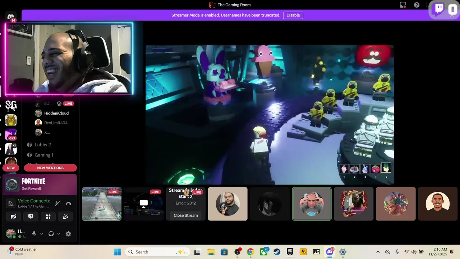Click Disable Streamer Mode button
460x259 pixels.
[293, 15]
